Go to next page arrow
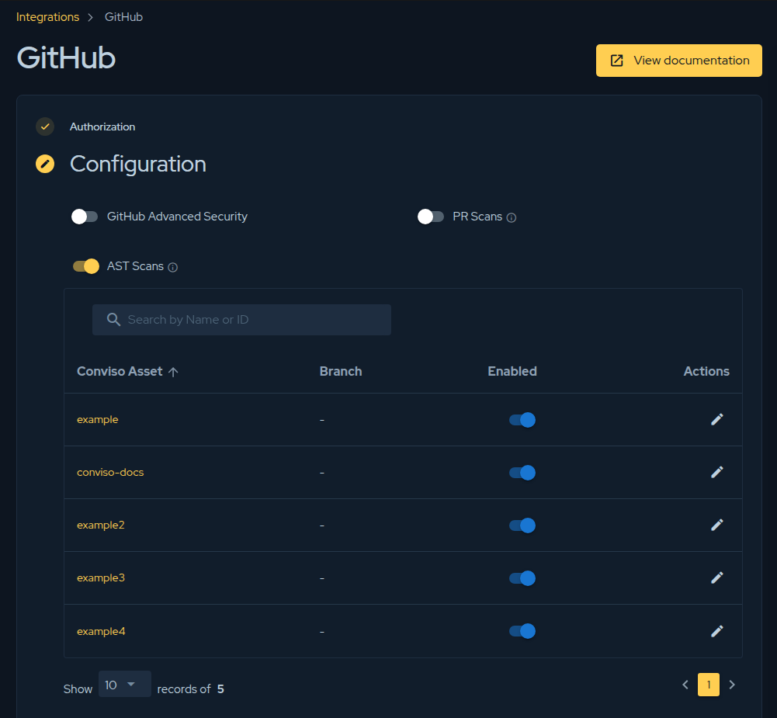 pyautogui.click(x=732, y=685)
